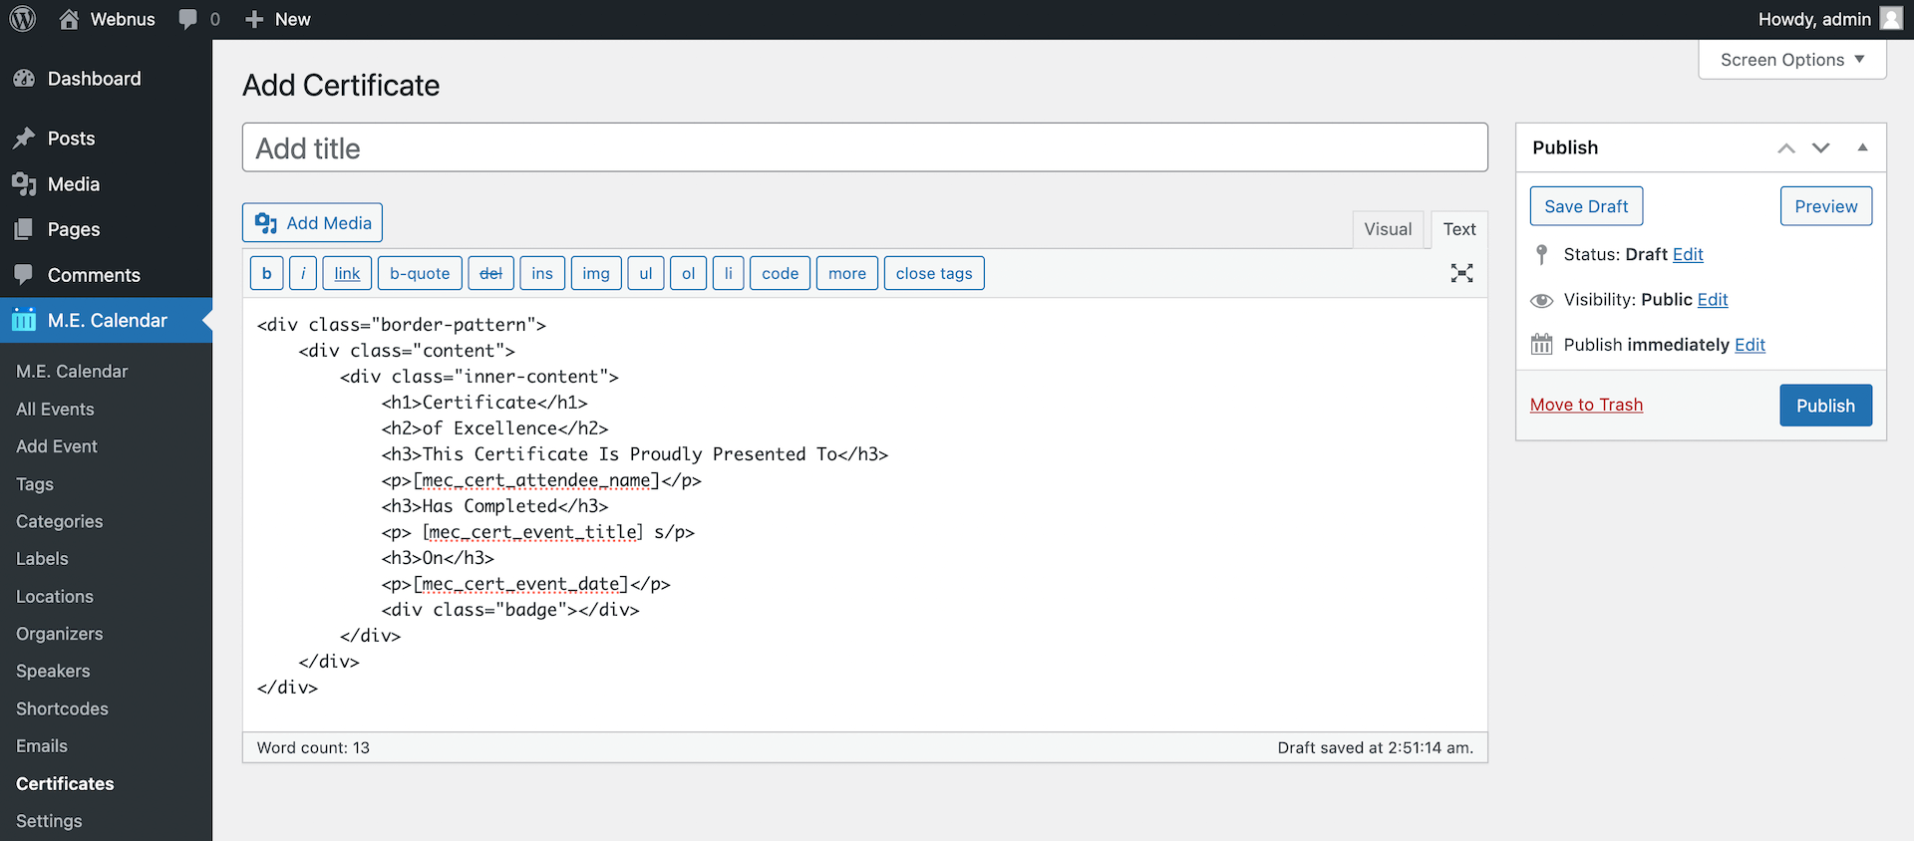
Task: Open the Media library menu
Action: pyautogui.click(x=73, y=184)
